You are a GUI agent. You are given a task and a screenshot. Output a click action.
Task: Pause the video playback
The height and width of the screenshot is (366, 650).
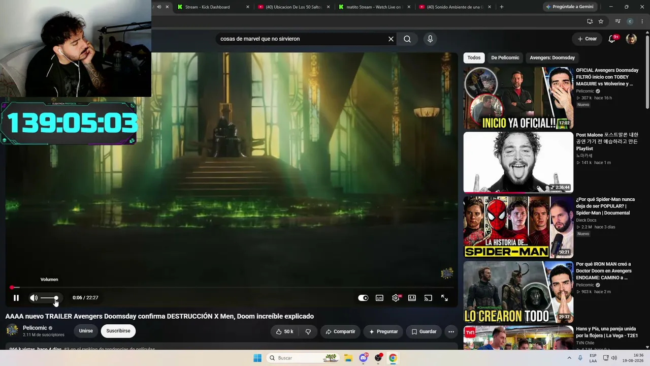click(x=16, y=298)
